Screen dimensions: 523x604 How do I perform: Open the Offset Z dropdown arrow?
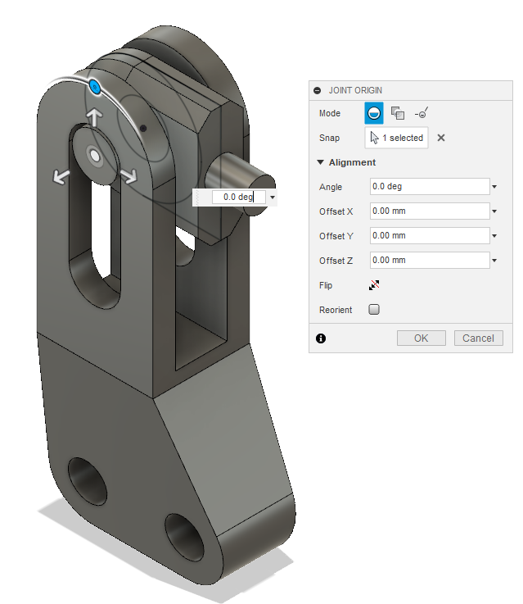point(494,261)
